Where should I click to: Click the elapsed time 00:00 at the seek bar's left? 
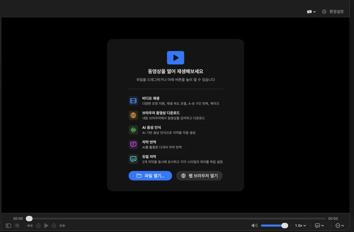tap(18, 219)
